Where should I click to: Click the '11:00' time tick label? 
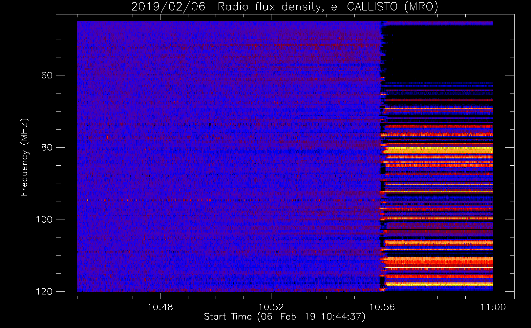point(493,307)
